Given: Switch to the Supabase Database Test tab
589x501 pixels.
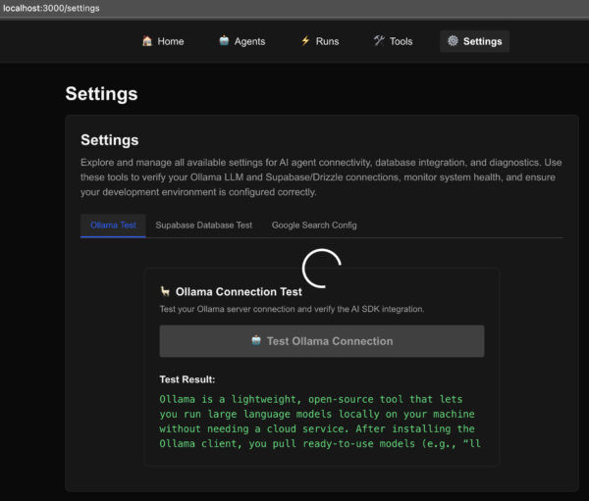Looking at the screenshot, I should [x=203, y=225].
